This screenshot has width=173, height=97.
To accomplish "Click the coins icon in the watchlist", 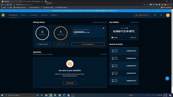I will 70,64.
